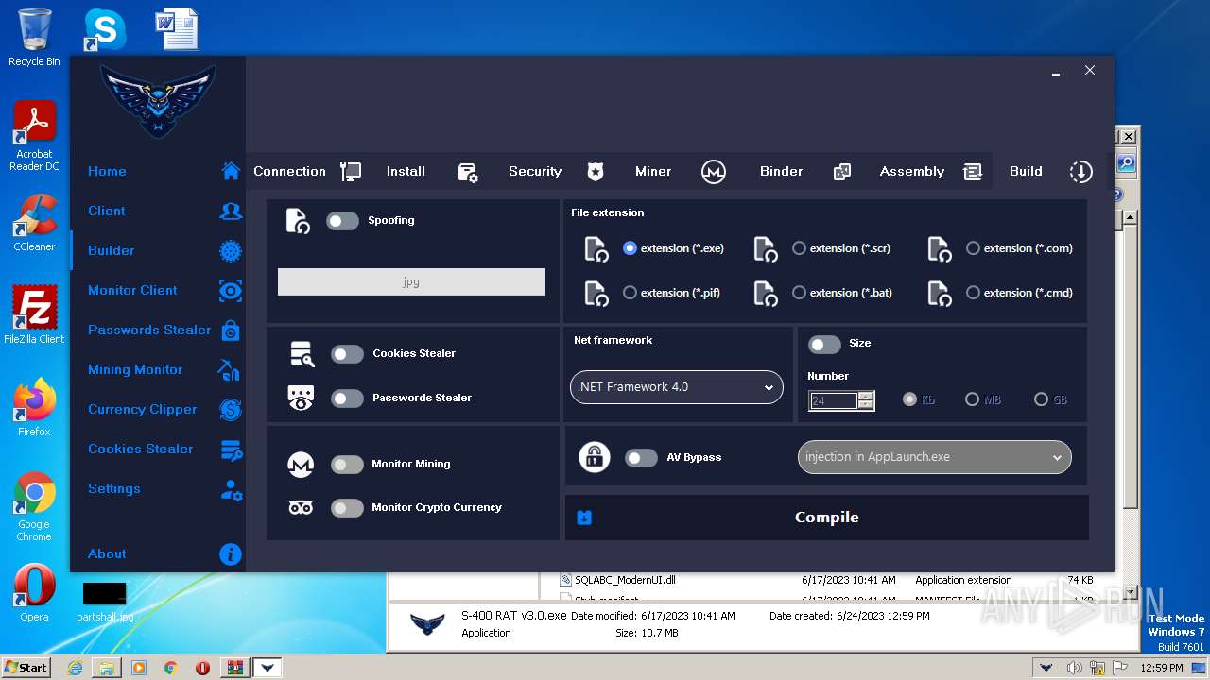Open the Windows Start button
This screenshot has height=680, width=1210.
[x=26, y=667]
